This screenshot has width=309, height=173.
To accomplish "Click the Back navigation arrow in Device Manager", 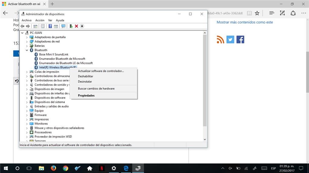I will click(22, 26).
